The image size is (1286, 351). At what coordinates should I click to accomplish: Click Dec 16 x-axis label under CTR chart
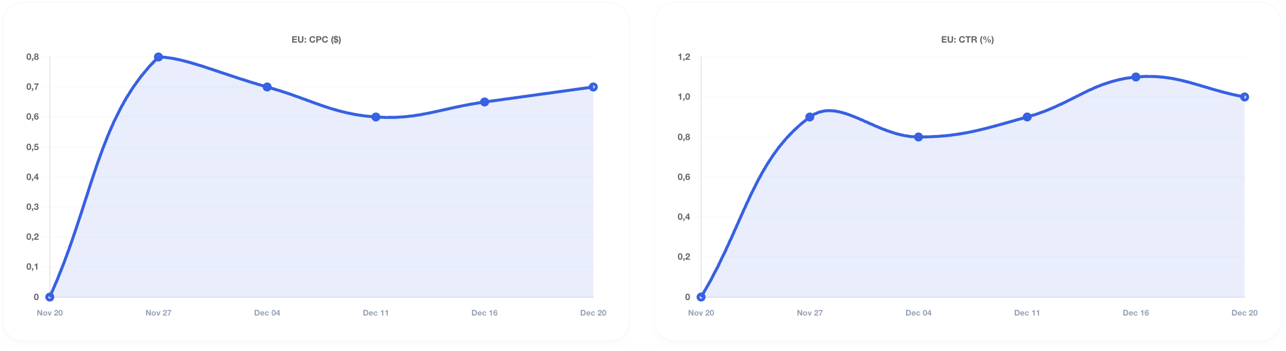click(1136, 313)
